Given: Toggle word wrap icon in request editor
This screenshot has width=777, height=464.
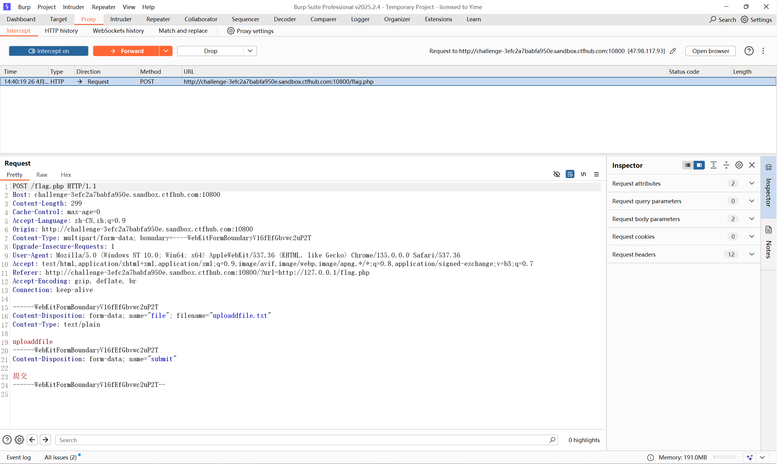Looking at the screenshot, I should click(570, 174).
